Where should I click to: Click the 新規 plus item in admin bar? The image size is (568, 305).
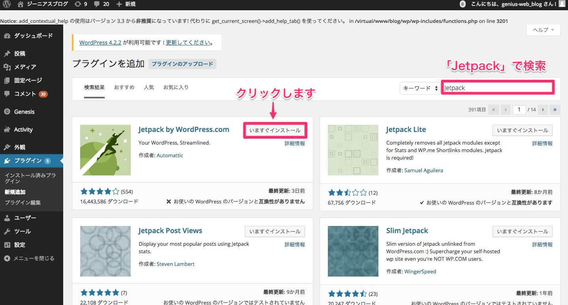click(x=126, y=4)
